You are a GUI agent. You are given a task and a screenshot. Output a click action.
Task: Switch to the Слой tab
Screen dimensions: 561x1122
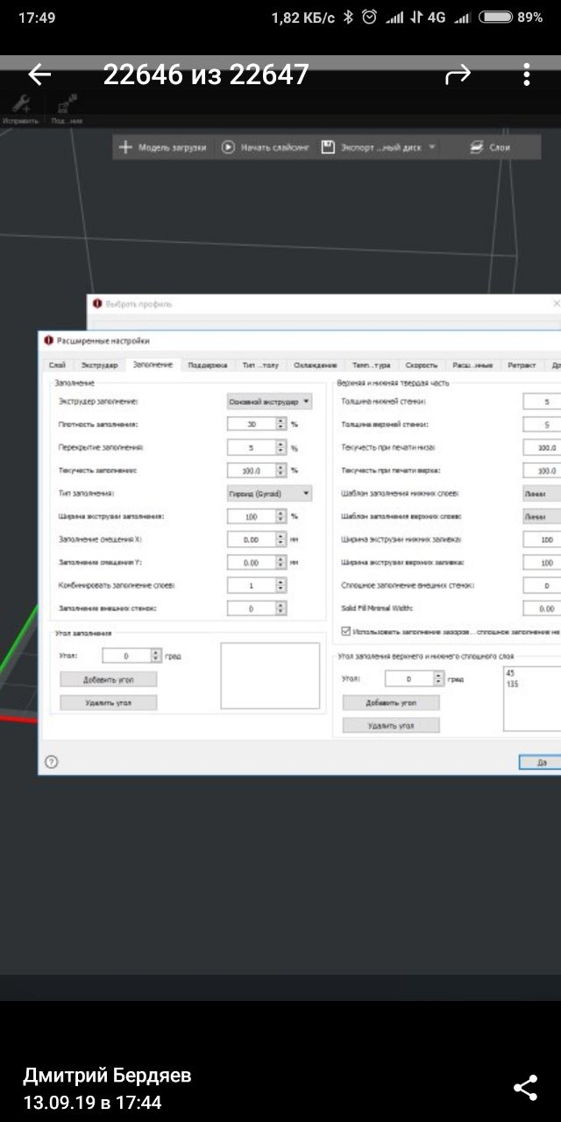[x=57, y=365]
